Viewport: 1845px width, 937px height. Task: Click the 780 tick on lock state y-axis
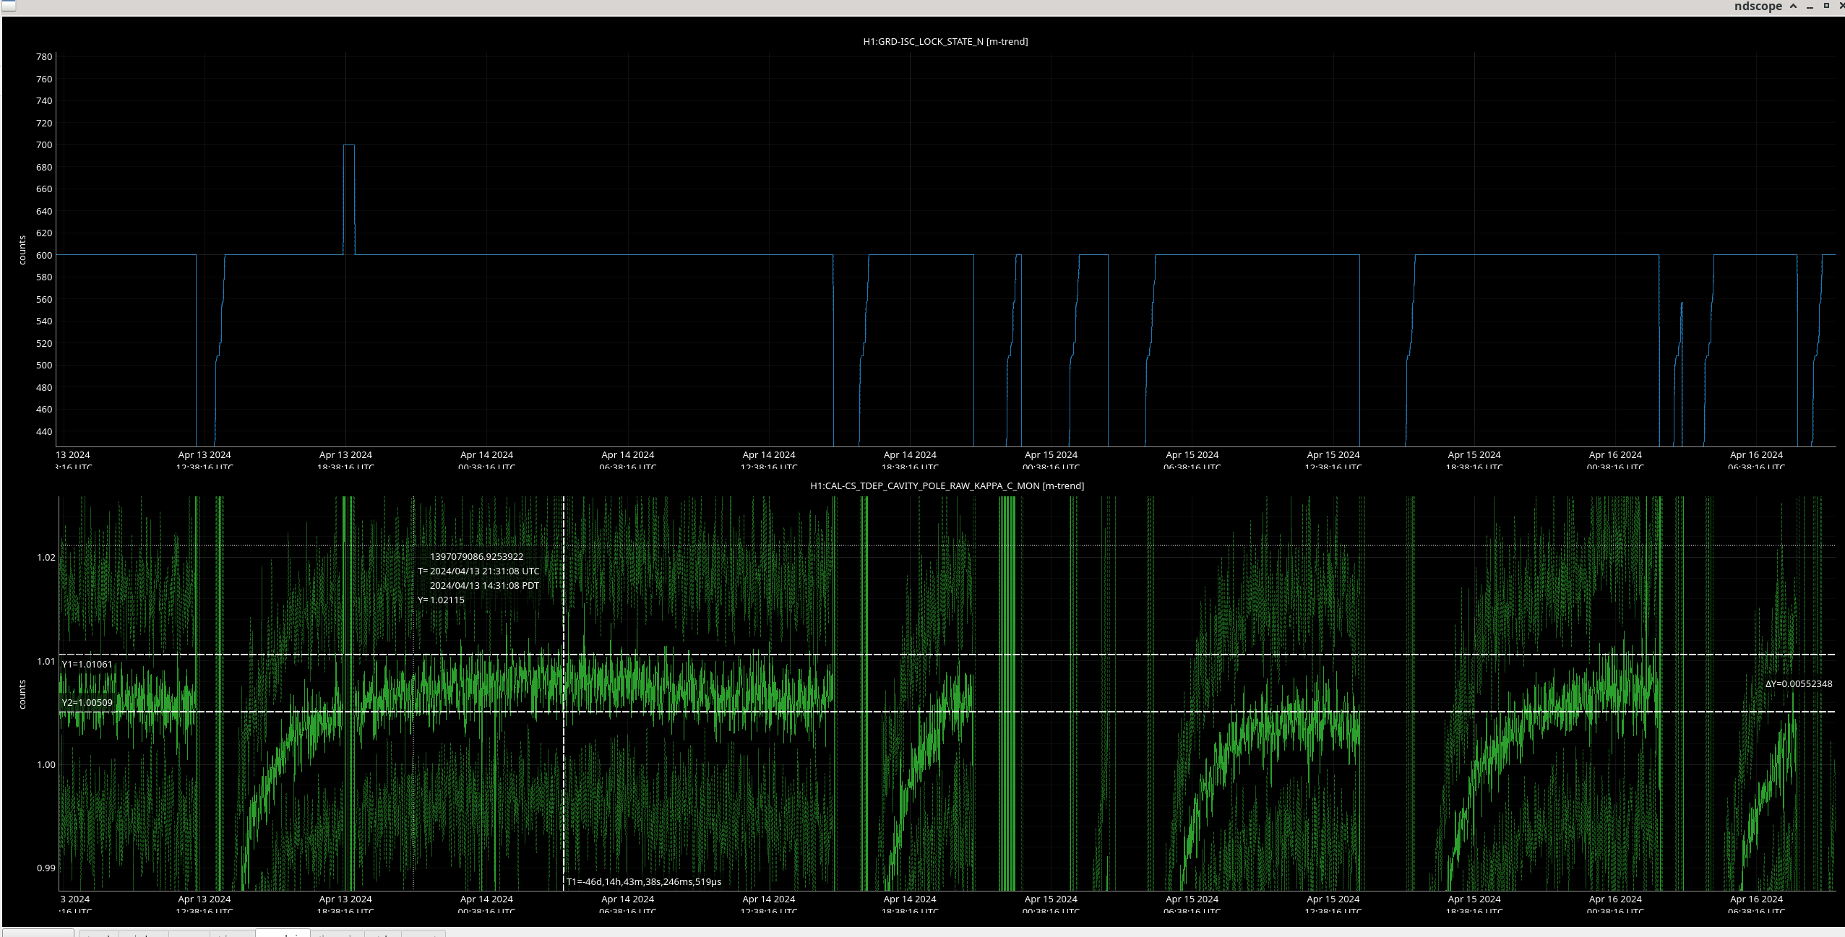44,56
